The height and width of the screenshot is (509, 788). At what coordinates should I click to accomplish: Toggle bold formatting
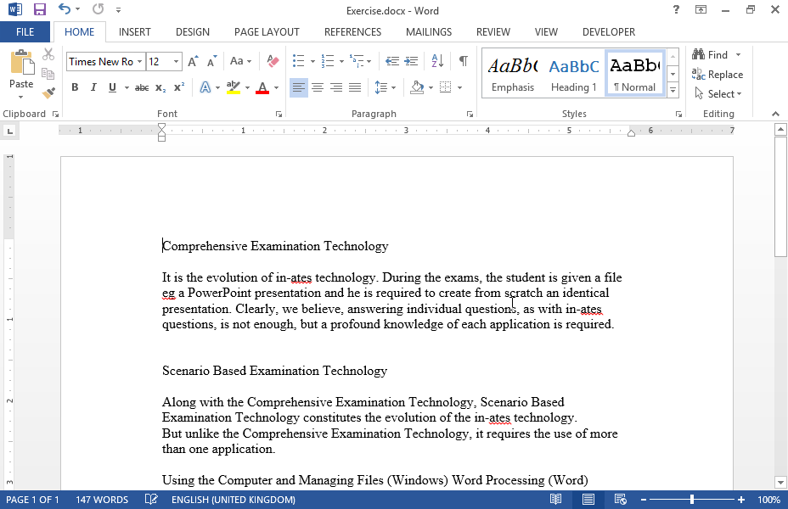(x=75, y=87)
